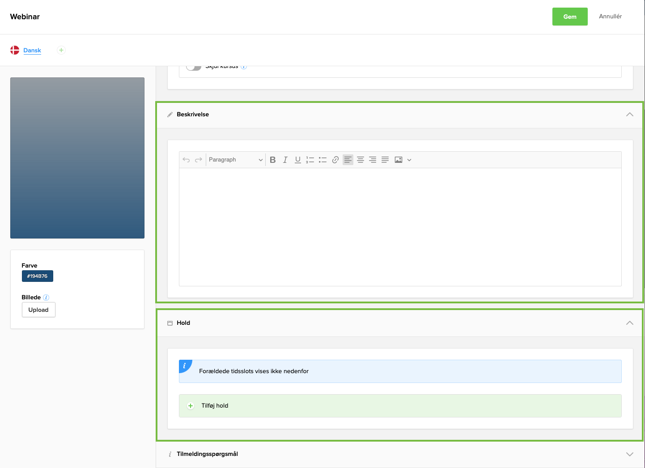Save changes with the Gem button

pyautogui.click(x=570, y=17)
